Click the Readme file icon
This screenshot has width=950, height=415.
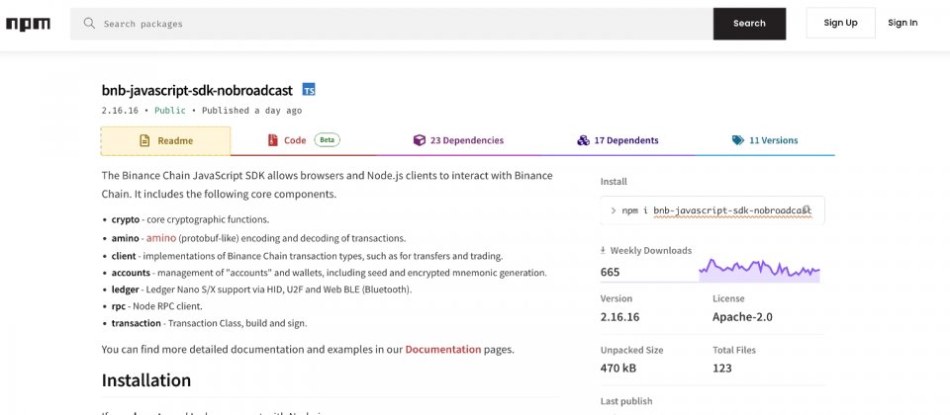click(144, 141)
